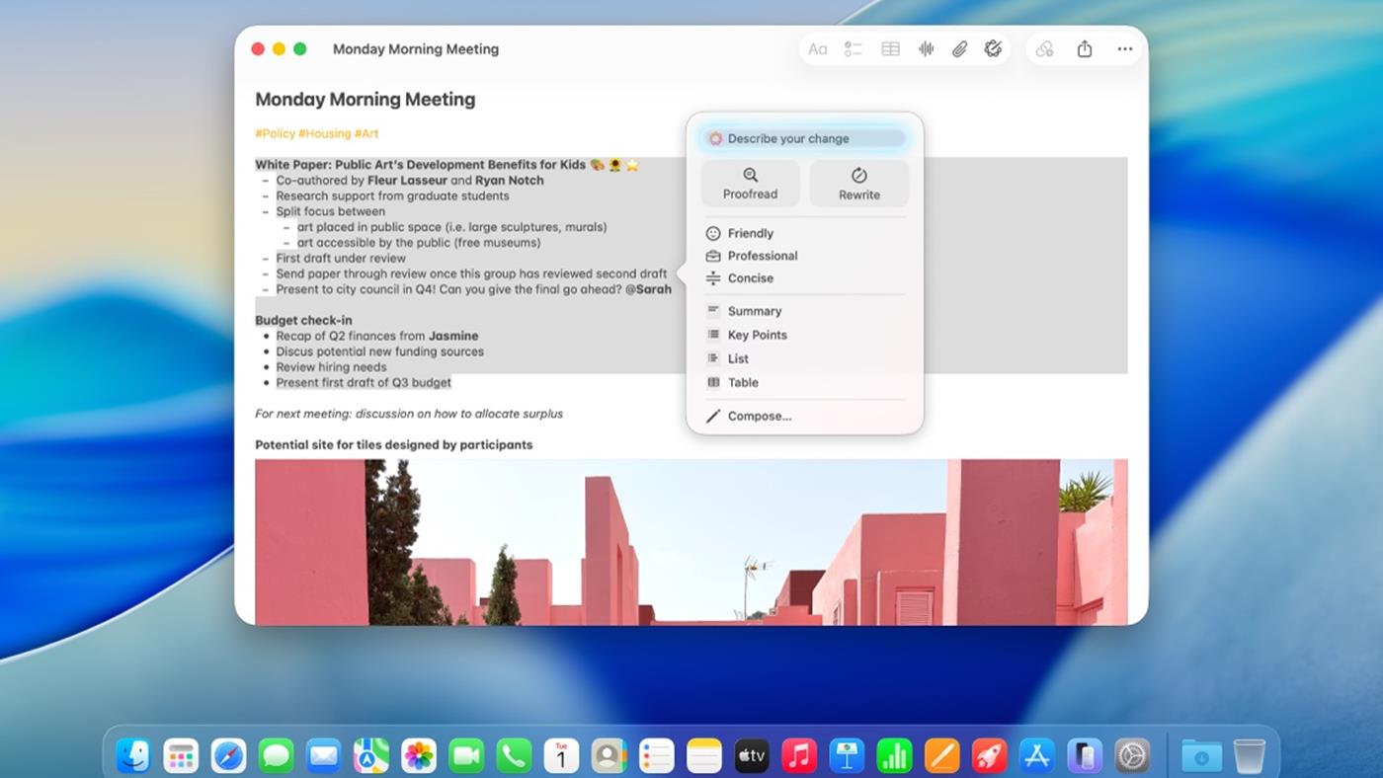1383x778 pixels.
Task: Open Keynote app in the Dock
Action: click(847, 756)
